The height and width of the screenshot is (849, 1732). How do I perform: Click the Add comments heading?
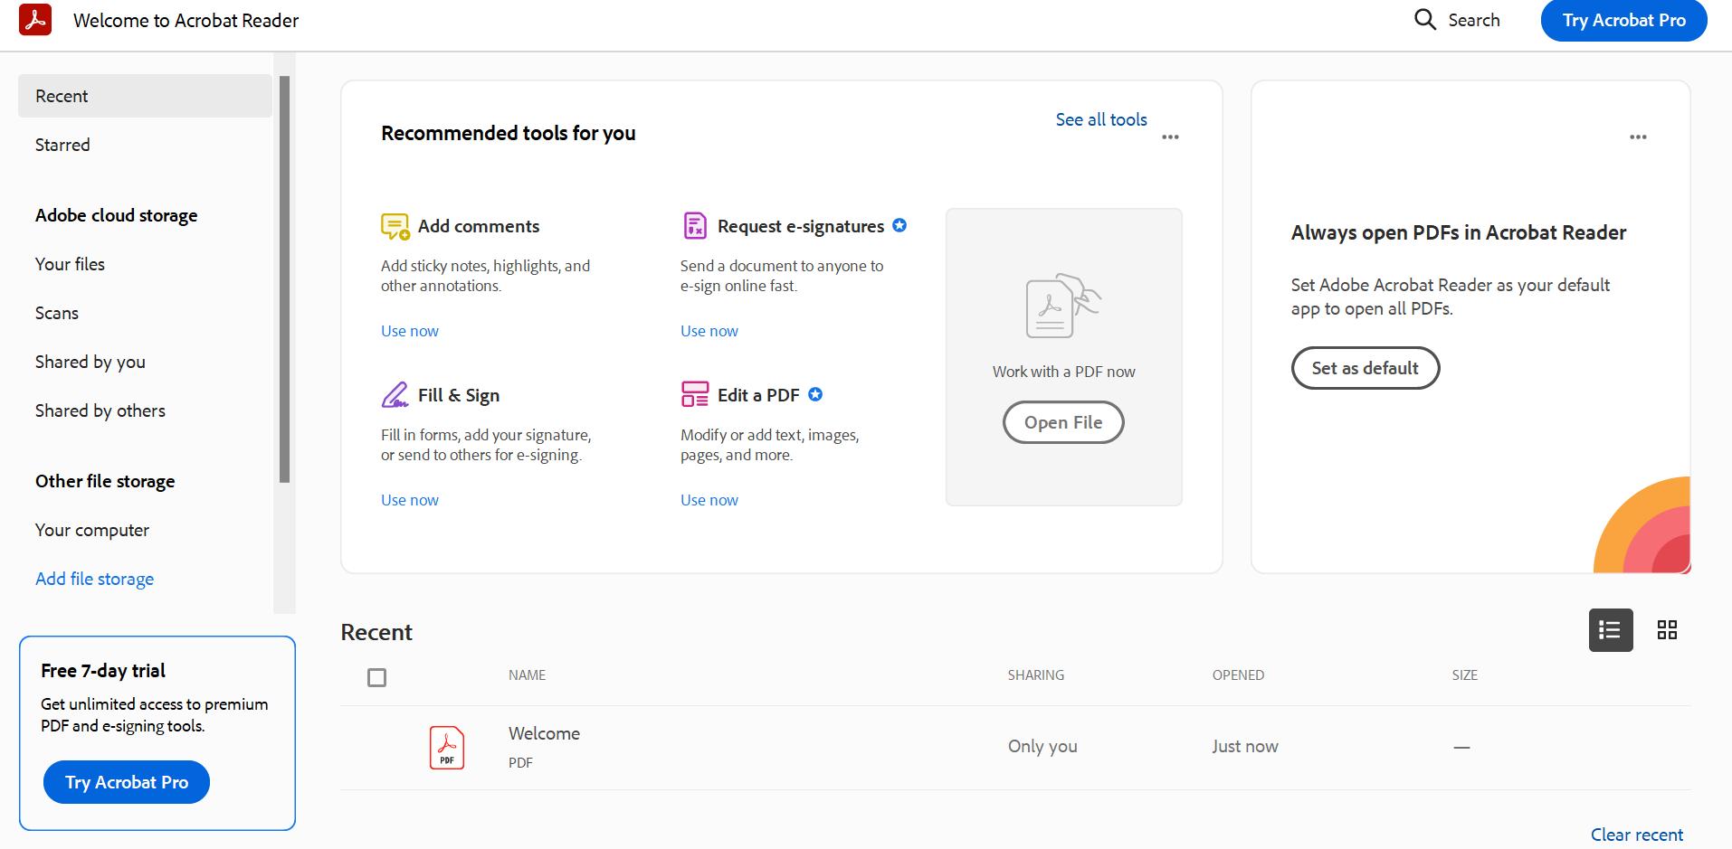tap(479, 226)
